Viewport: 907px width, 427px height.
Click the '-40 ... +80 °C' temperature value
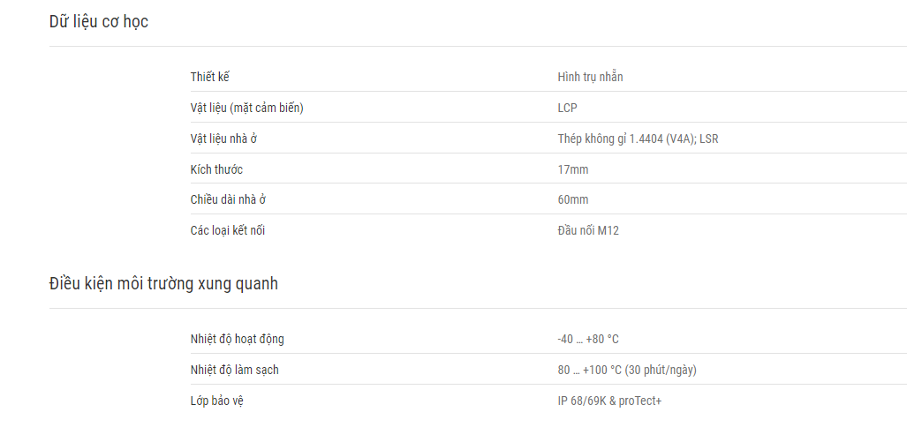click(x=588, y=339)
